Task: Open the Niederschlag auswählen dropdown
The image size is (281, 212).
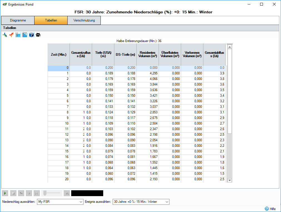Action: [x=60, y=202]
